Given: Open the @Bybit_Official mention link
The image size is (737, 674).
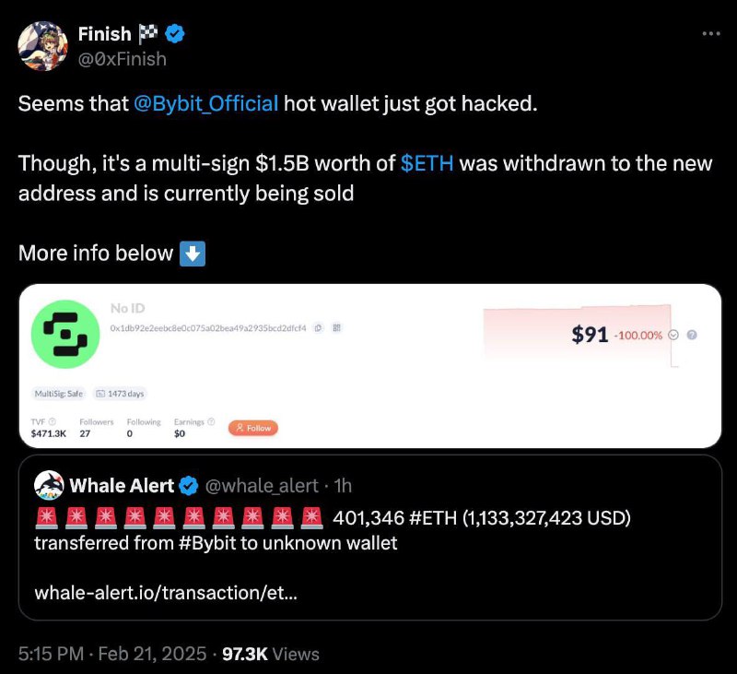Looking at the screenshot, I should 205,103.
